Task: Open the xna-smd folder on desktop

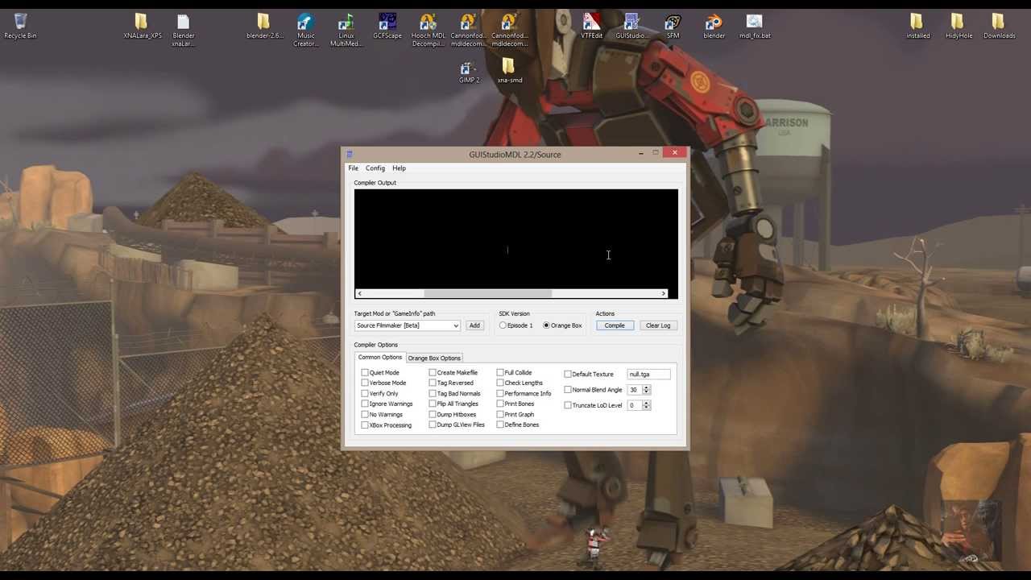Action: 510,71
